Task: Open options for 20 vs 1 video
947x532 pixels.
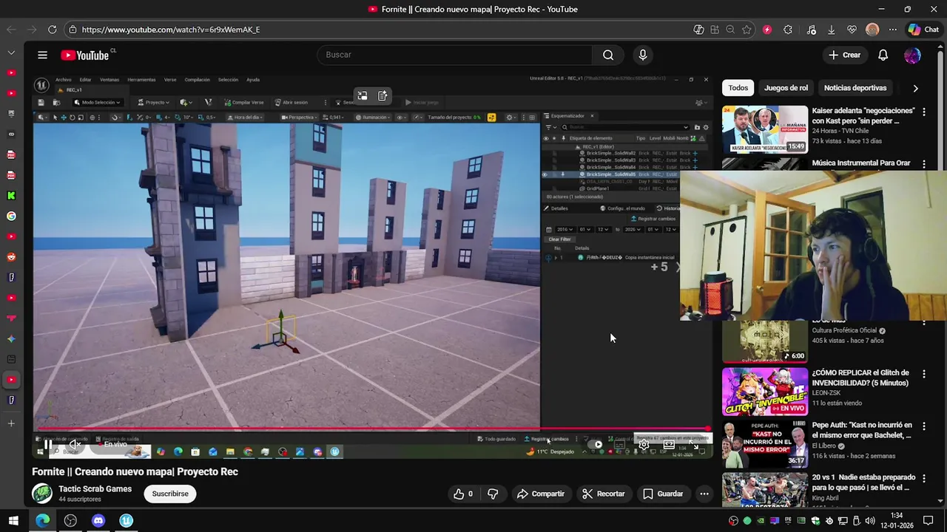Action: point(923,478)
